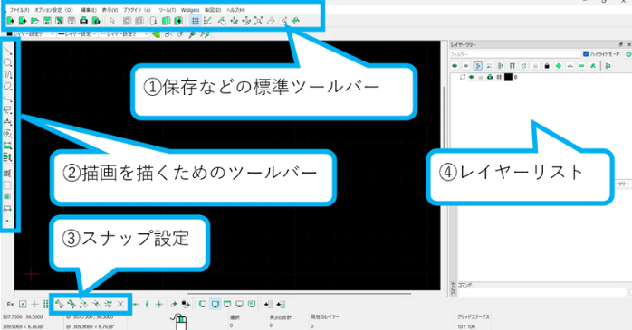The width and height of the screenshot is (632, 330).
Task: Open the 表示(V) menu
Action: [x=110, y=10]
